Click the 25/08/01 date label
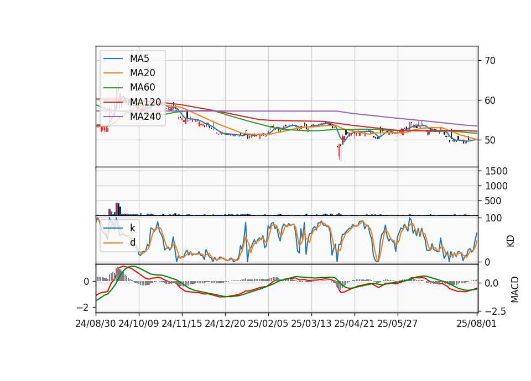Image resolution: width=531 pixels, height=381 pixels. pyautogui.click(x=476, y=324)
